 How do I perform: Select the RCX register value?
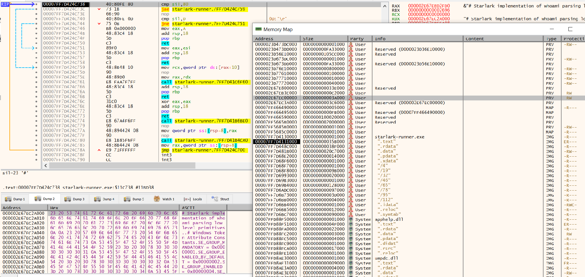point(429,14)
